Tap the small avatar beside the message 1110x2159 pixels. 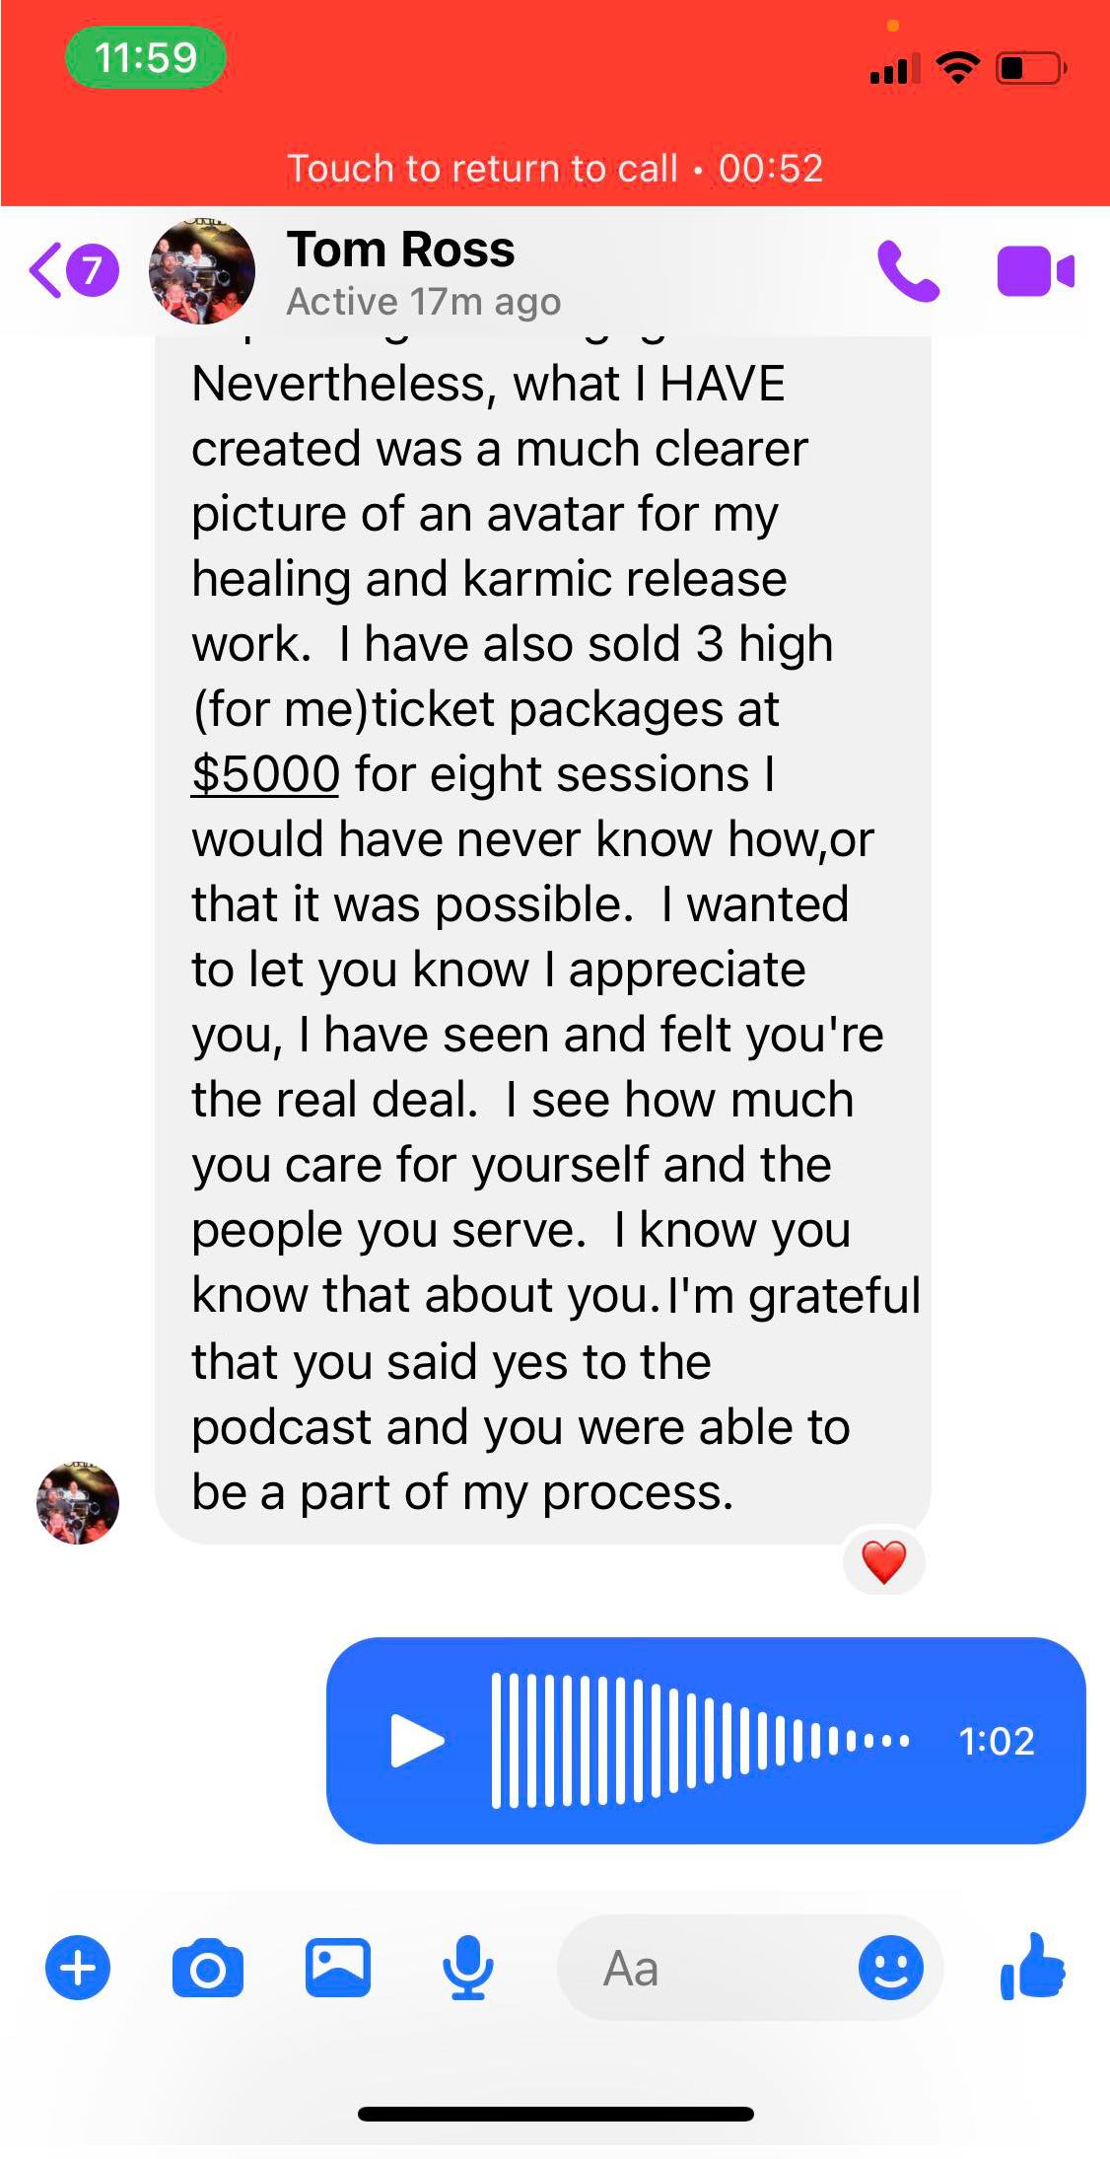click(78, 1503)
